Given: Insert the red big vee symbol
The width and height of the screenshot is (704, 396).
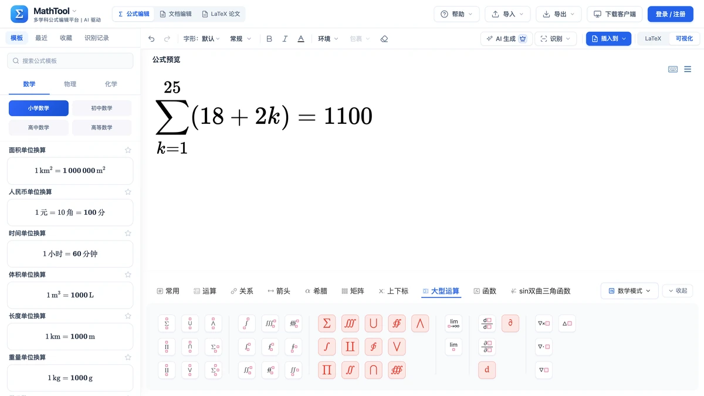Looking at the screenshot, I should coord(397,347).
